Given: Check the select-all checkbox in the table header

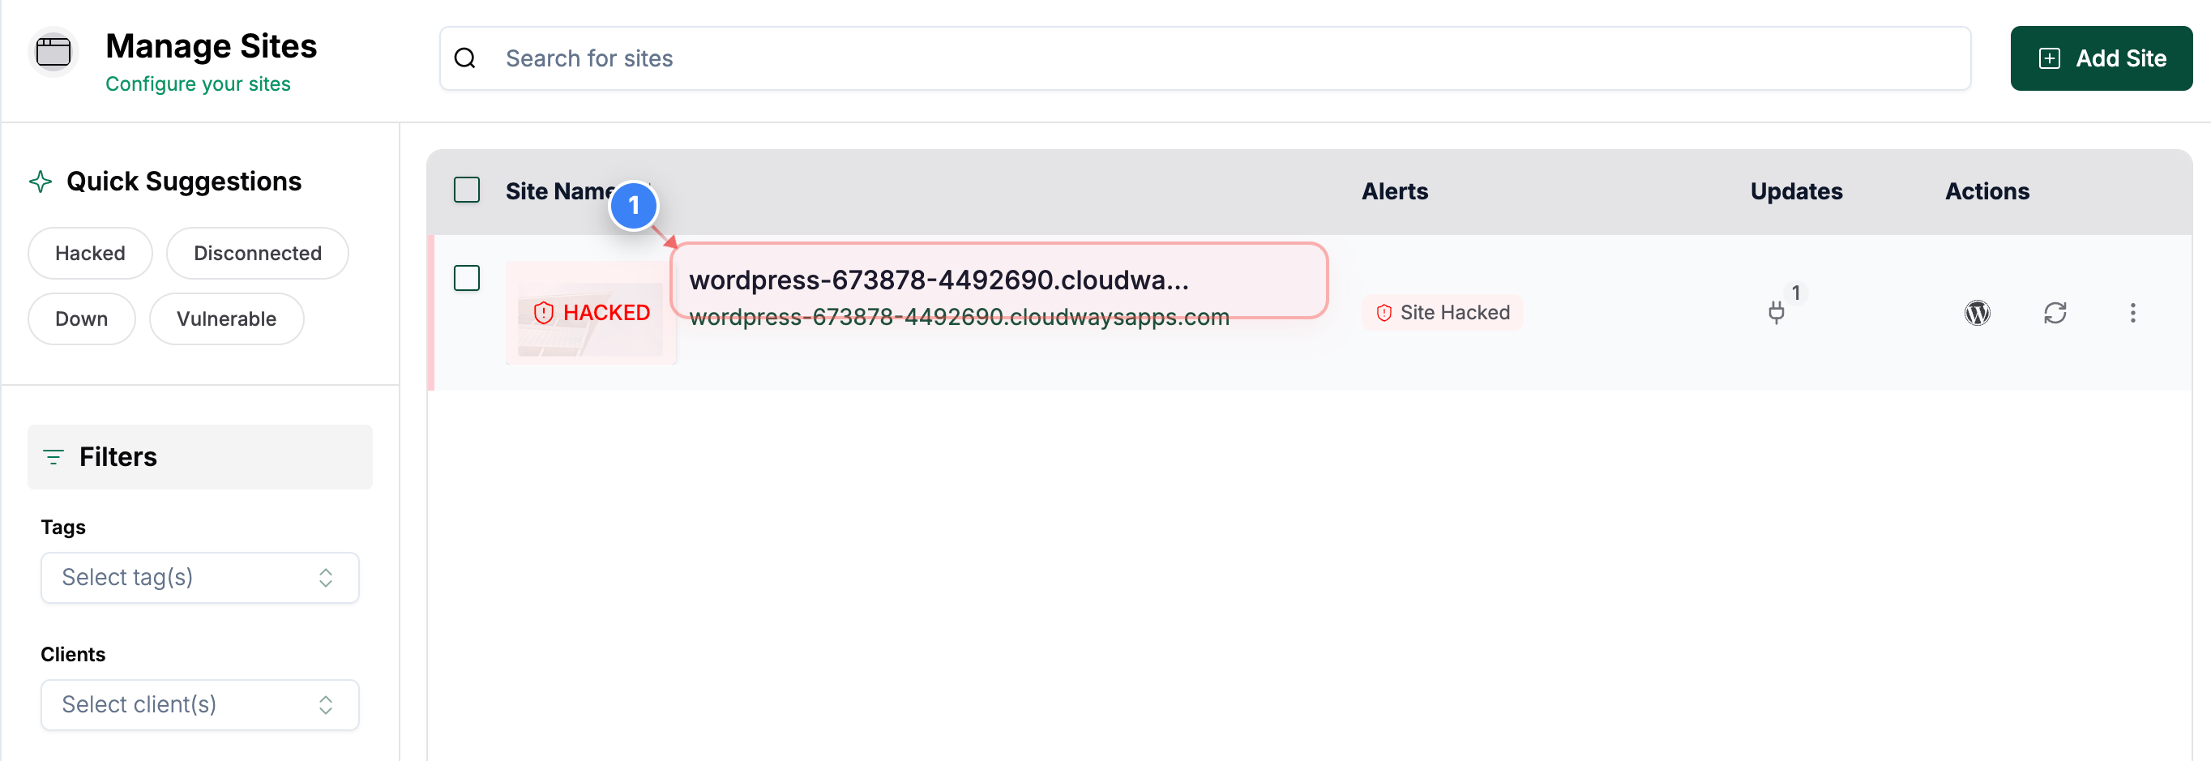Looking at the screenshot, I should (467, 190).
